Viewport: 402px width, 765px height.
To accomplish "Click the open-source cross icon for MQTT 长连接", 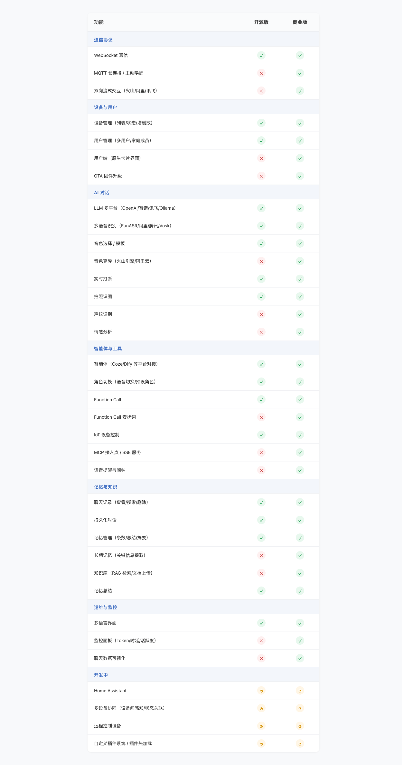I will pyautogui.click(x=261, y=73).
